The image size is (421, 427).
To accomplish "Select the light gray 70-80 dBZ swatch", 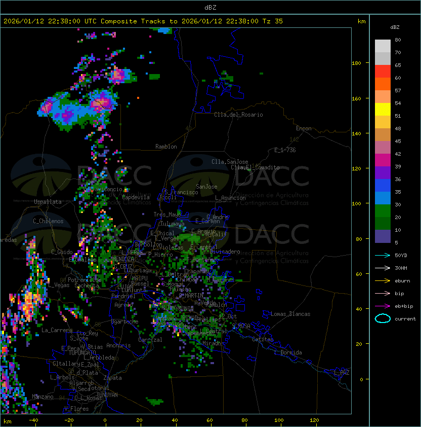I will 383,46.
